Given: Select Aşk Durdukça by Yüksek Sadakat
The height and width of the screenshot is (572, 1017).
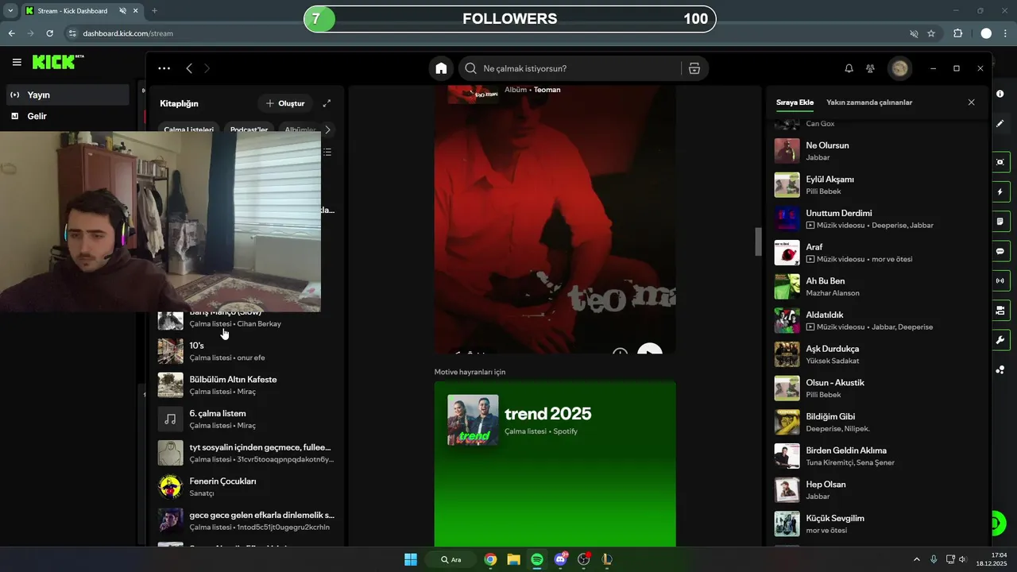Looking at the screenshot, I should (877, 354).
